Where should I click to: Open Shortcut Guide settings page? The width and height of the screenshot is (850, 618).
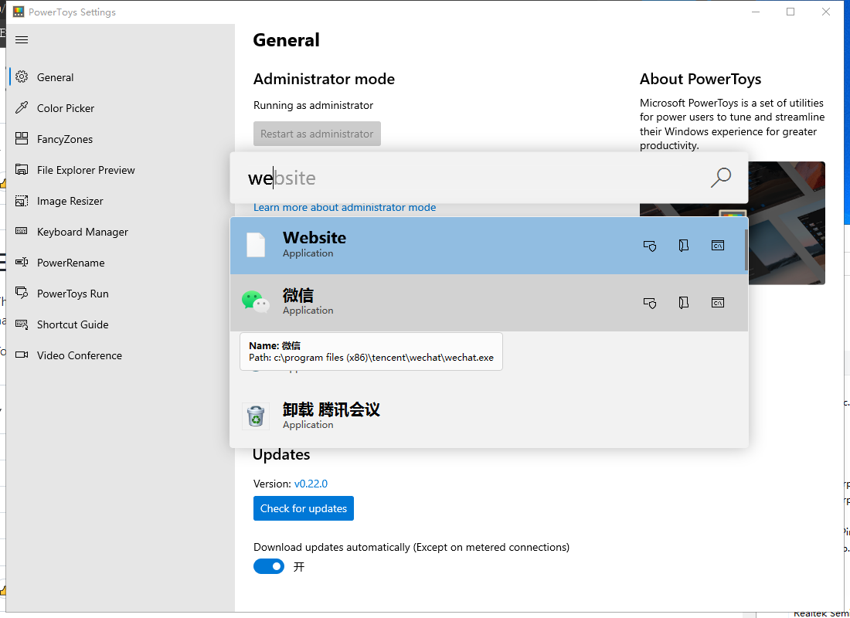coord(121,324)
